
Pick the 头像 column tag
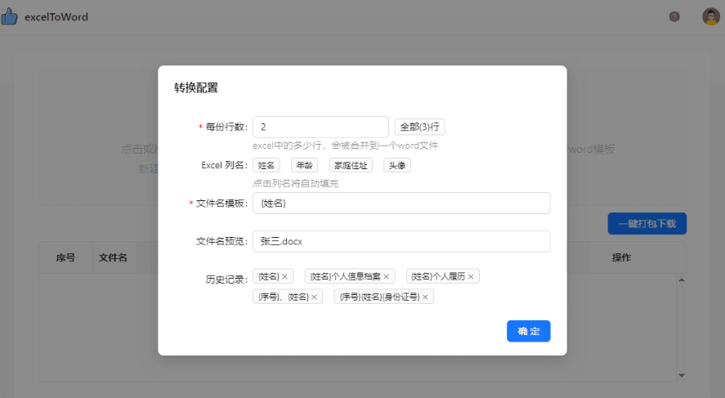pyautogui.click(x=397, y=165)
